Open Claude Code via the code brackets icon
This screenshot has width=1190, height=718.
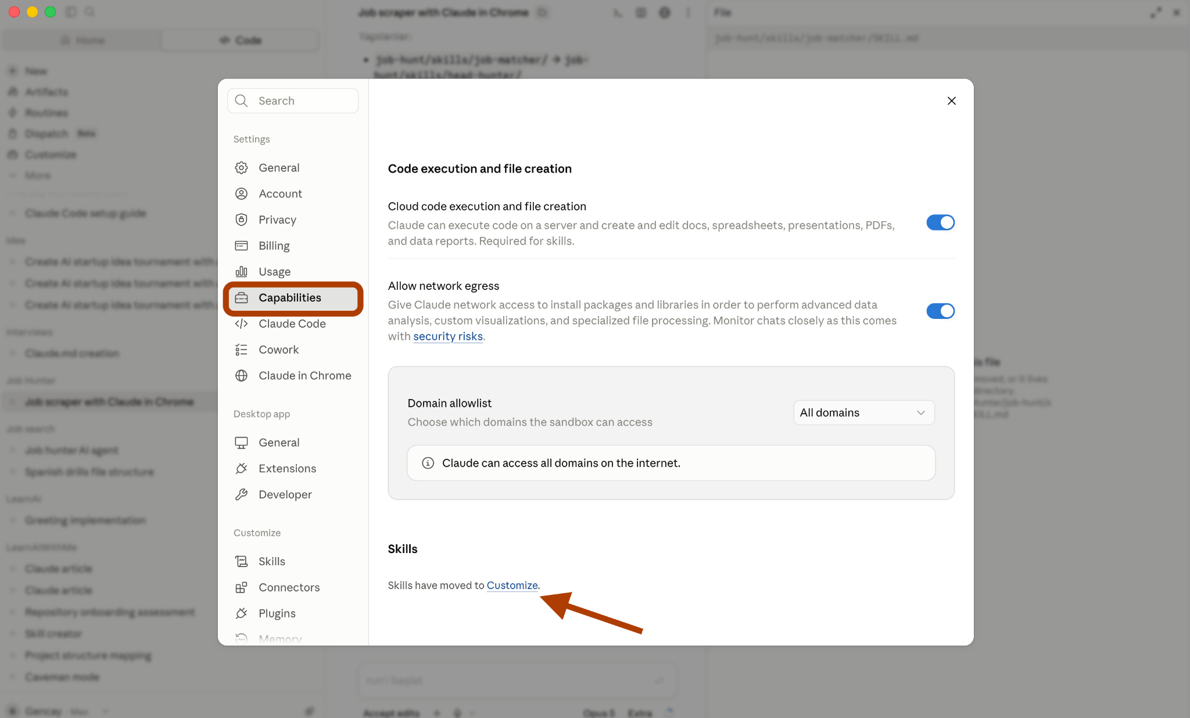pyautogui.click(x=241, y=324)
